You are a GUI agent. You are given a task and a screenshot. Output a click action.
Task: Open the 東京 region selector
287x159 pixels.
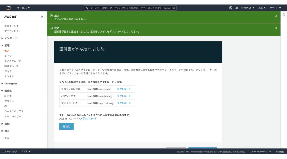point(262,8)
